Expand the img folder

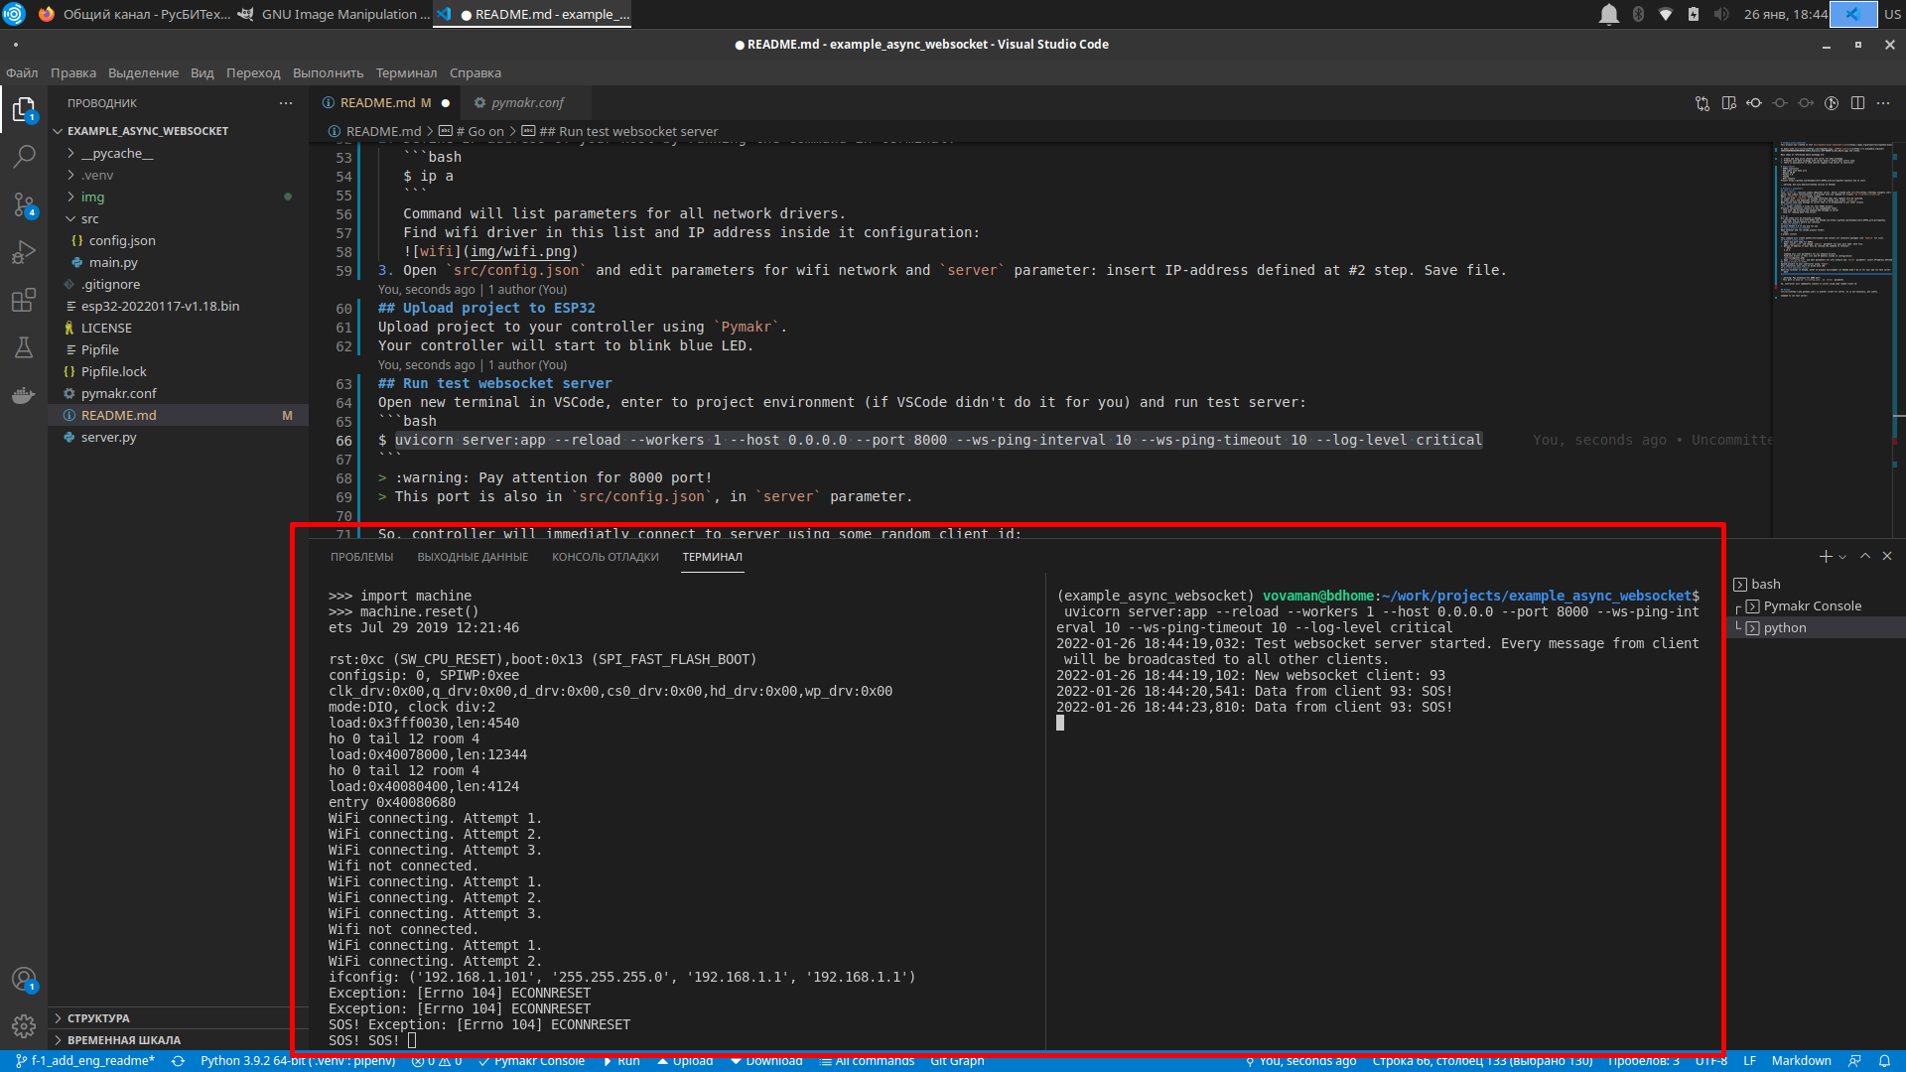(92, 197)
